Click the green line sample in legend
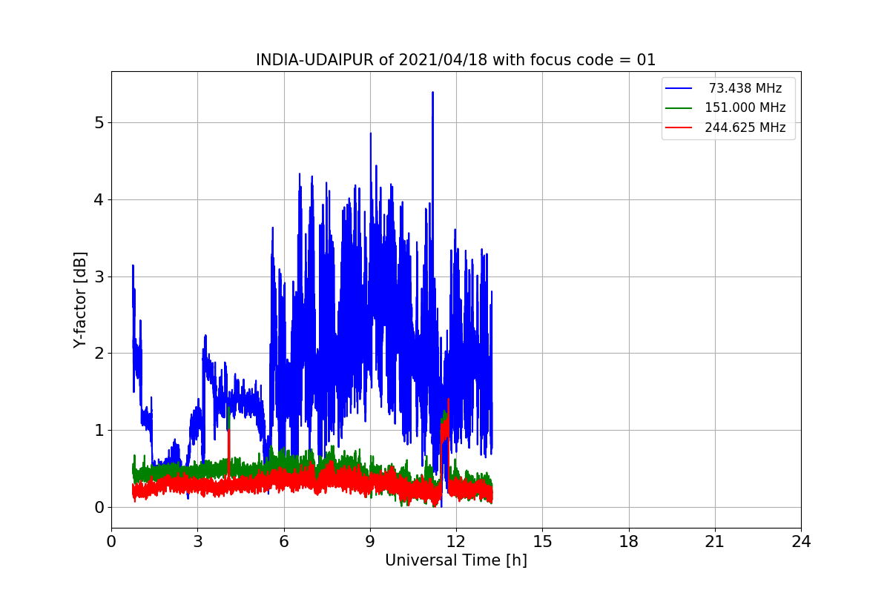 click(679, 107)
